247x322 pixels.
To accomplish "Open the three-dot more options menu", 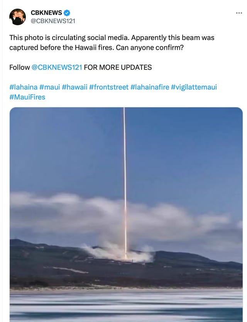I will pyautogui.click(x=239, y=13).
